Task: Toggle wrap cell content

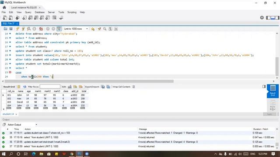Action: pos(133,87)
